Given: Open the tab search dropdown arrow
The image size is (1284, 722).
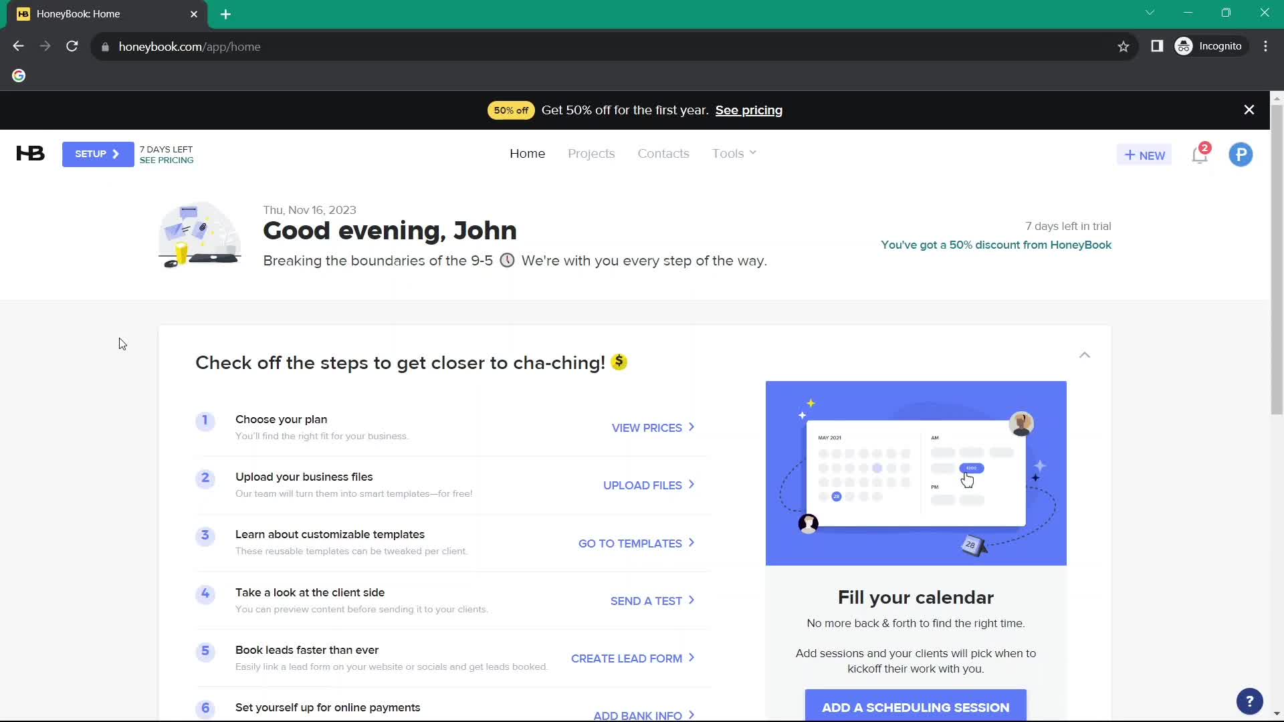Looking at the screenshot, I should click(x=1150, y=13).
